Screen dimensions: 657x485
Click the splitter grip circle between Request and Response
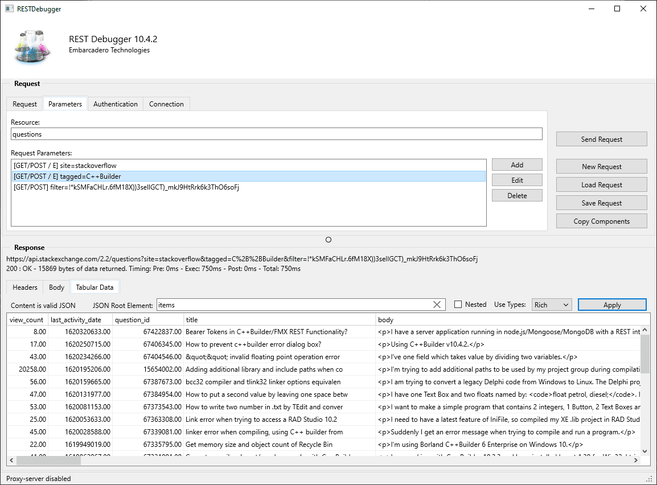pos(328,240)
